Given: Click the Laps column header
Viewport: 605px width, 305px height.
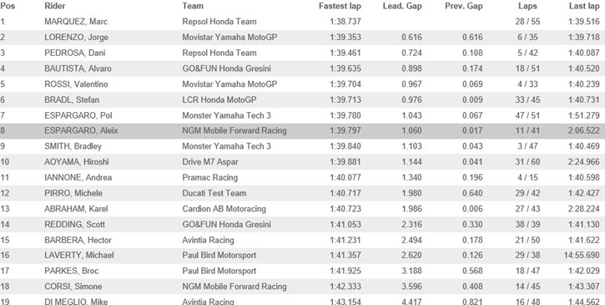Looking at the screenshot, I should [x=527, y=6].
